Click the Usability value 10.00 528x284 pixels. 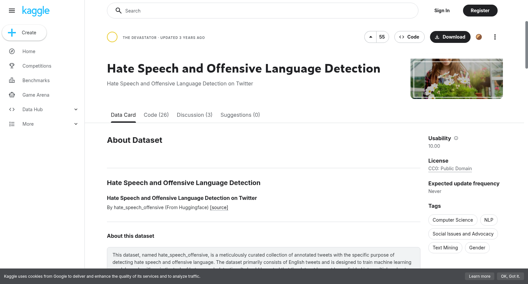click(x=434, y=146)
